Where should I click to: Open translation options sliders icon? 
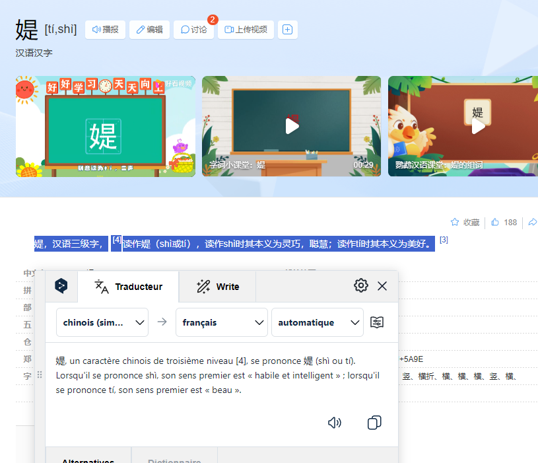[x=376, y=322]
